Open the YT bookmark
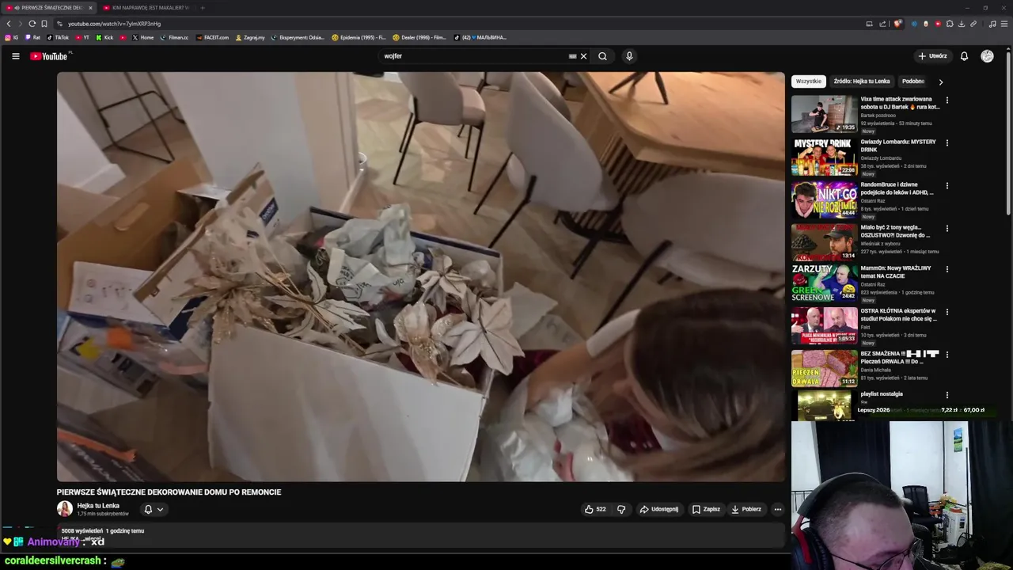The image size is (1013, 570). click(82, 37)
